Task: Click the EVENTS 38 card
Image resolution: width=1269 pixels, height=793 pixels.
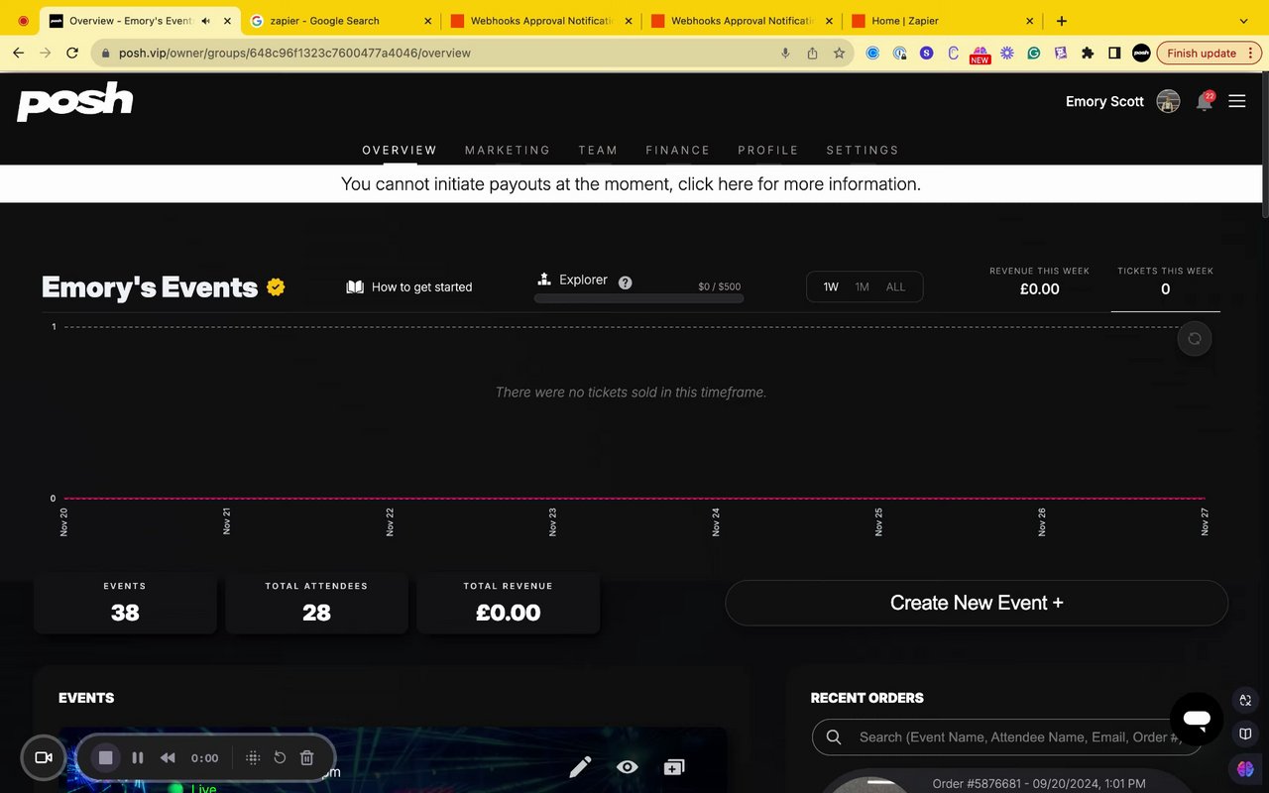Action: (x=125, y=603)
